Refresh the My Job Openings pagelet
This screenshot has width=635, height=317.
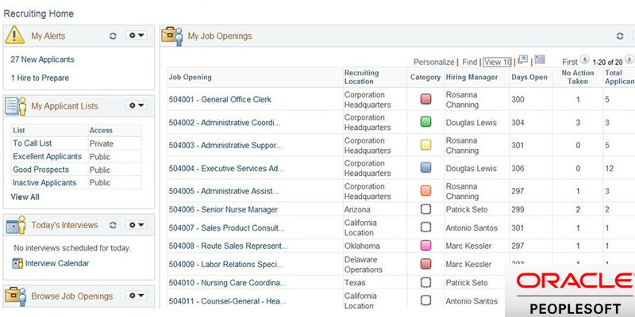[x=620, y=36]
